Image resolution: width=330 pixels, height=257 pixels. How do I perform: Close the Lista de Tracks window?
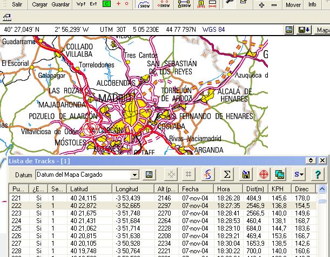pos(322,161)
